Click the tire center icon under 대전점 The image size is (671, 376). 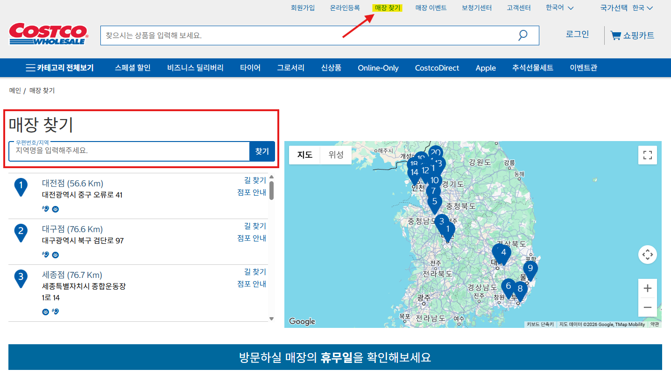coord(55,209)
